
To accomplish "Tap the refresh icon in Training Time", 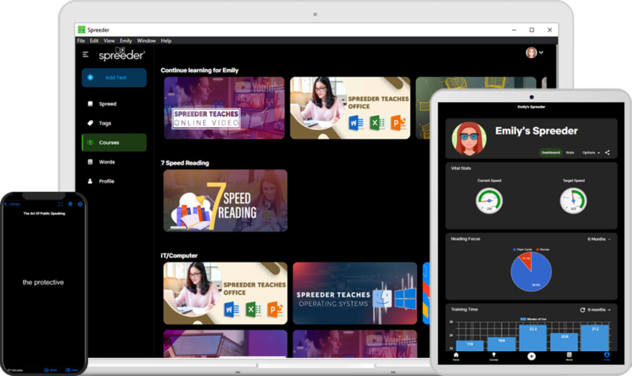I will click(583, 310).
